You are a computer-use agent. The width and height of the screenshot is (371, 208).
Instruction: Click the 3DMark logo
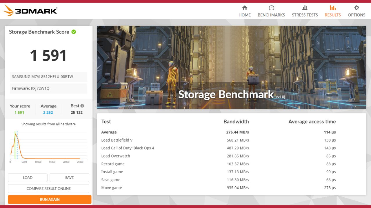30,11
